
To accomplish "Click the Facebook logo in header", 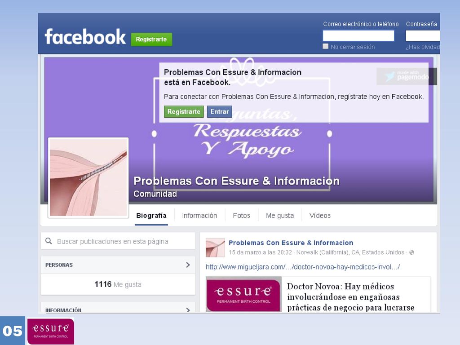I will tap(85, 37).
